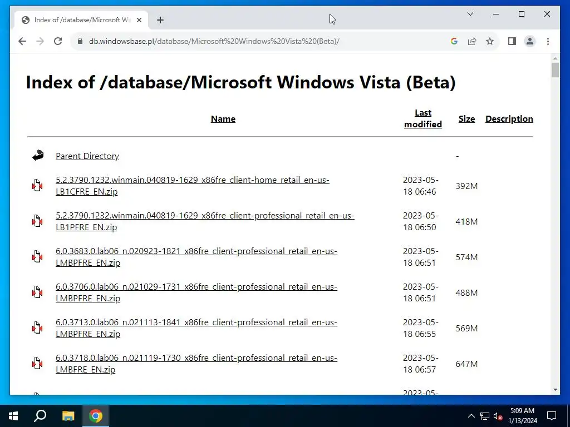Screen dimensions: 570x427
Task: Share this page via the share icon
Action: tap(472, 41)
